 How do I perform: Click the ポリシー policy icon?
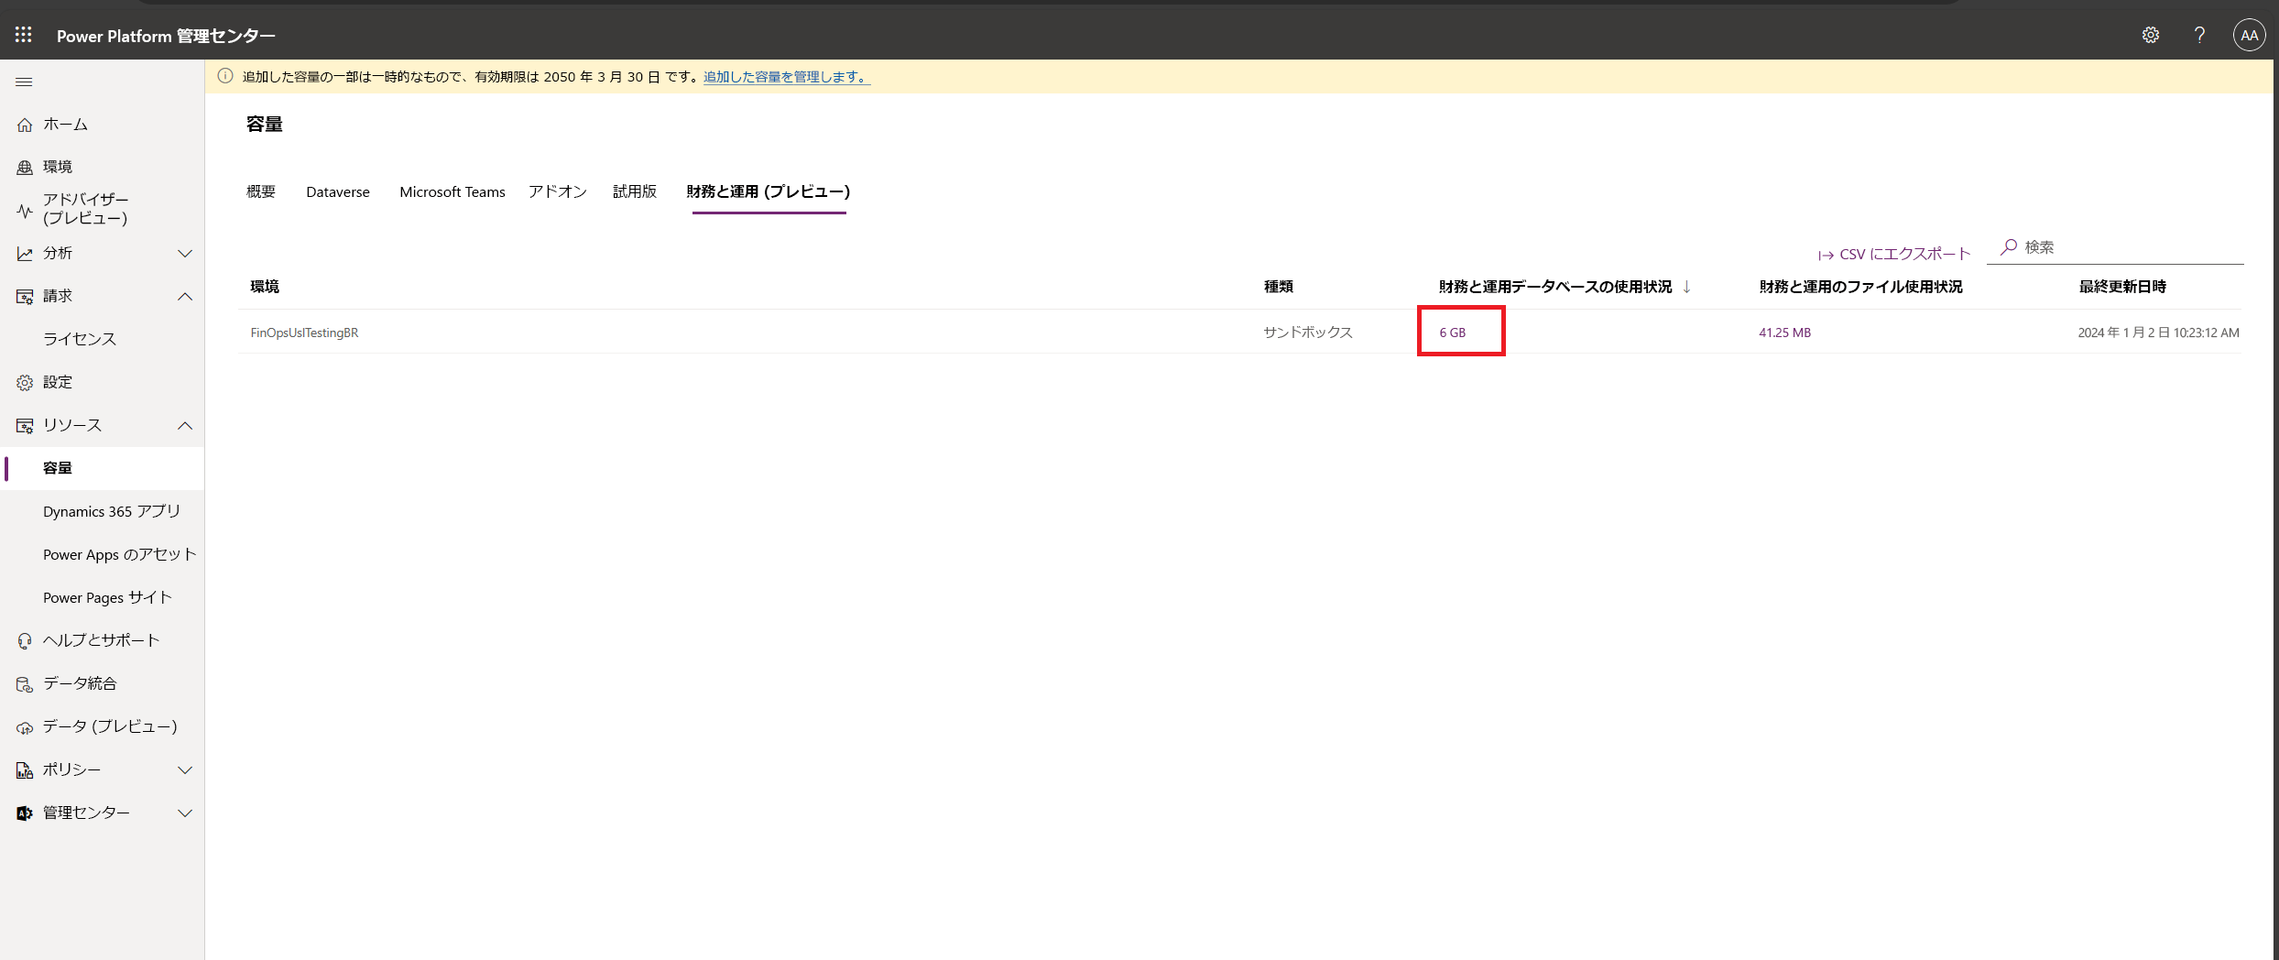tap(25, 770)
